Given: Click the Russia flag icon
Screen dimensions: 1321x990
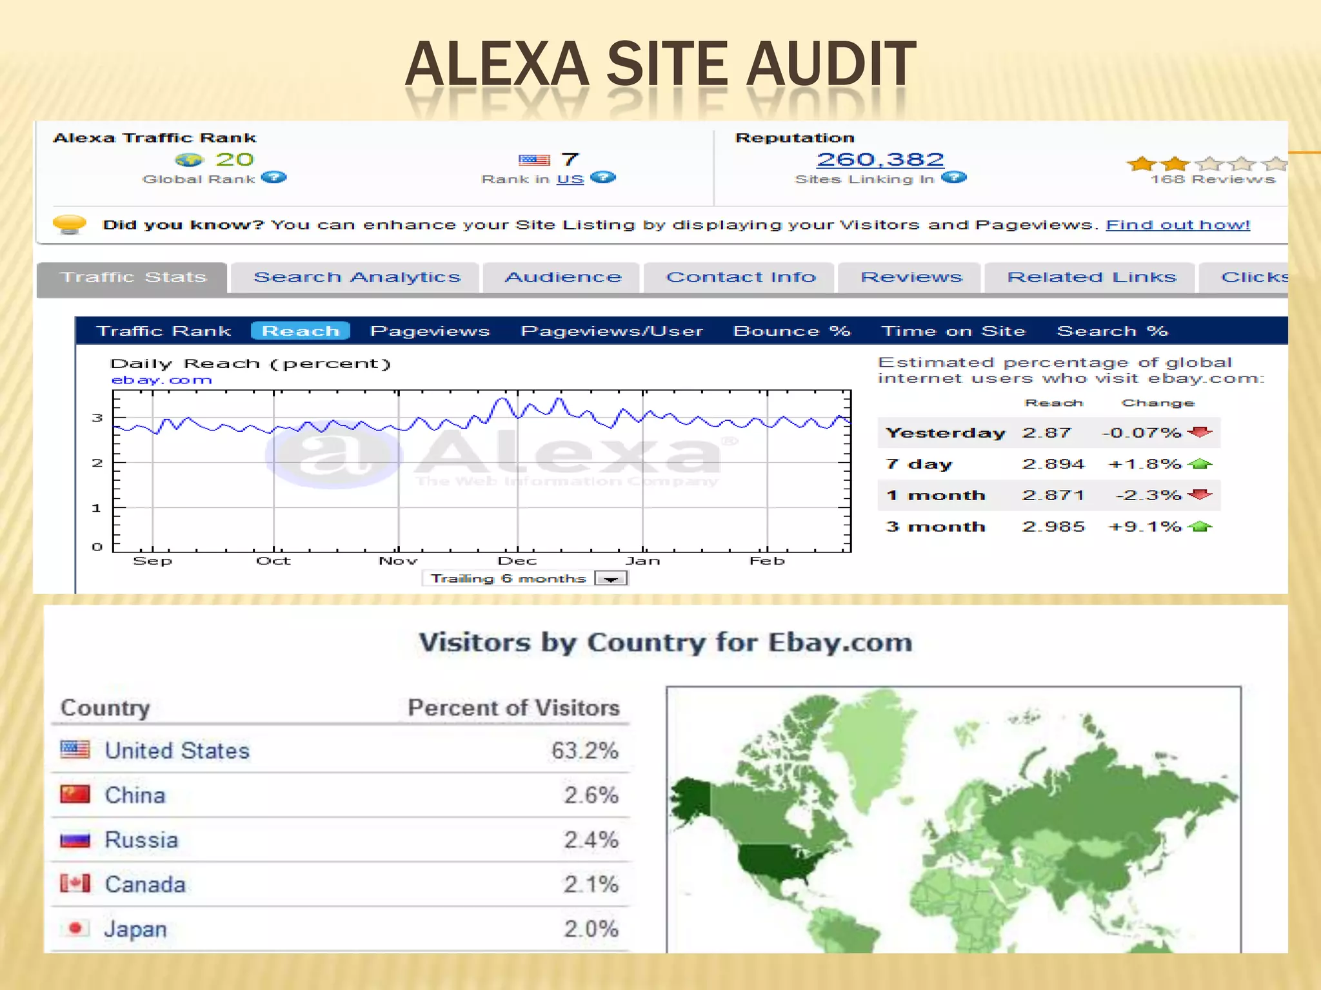Looking at the screenshot, I should [75, 839].
